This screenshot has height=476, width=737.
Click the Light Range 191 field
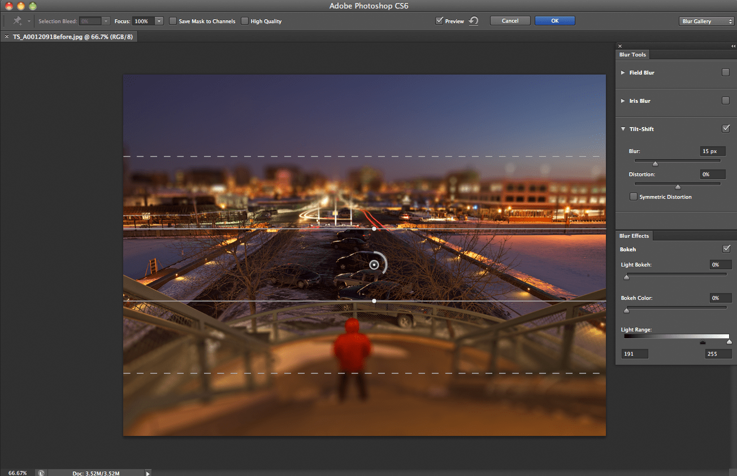point(635,354)
